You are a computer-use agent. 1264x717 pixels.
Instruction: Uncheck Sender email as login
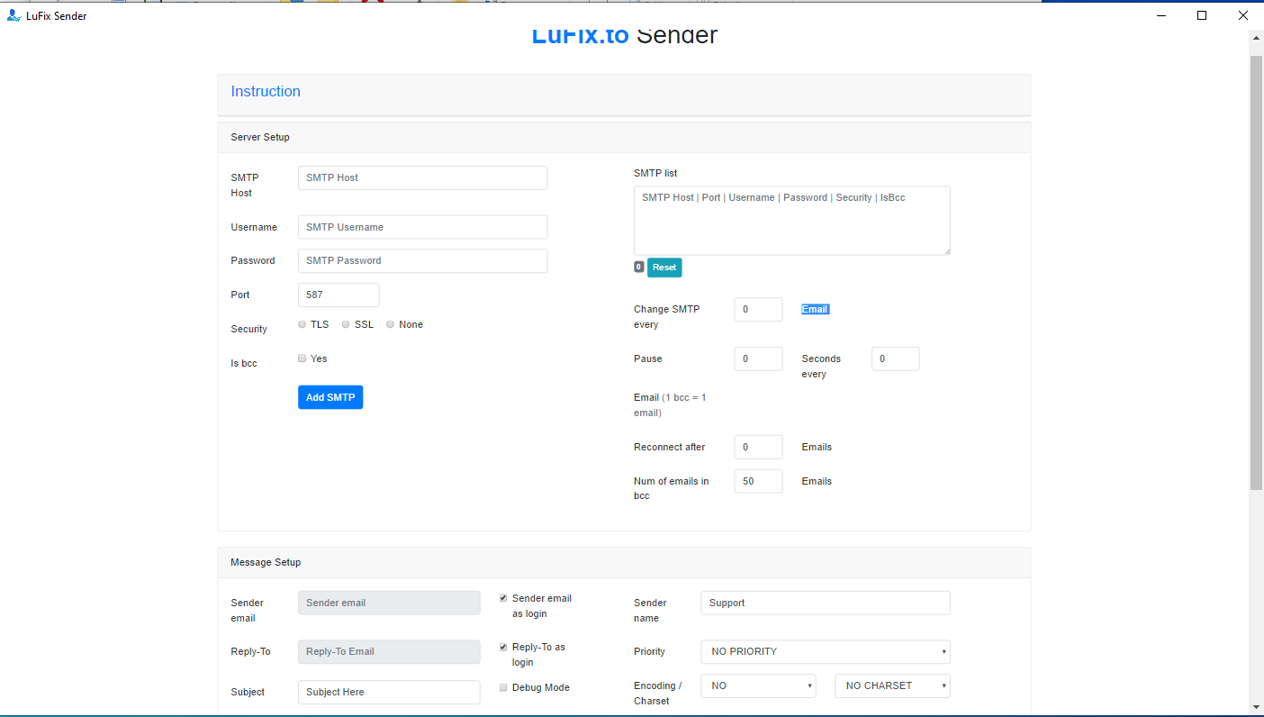point(503,598)
